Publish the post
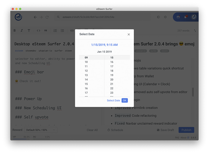The height and width of the screenshot is (154, 209). tap(186, 130)
